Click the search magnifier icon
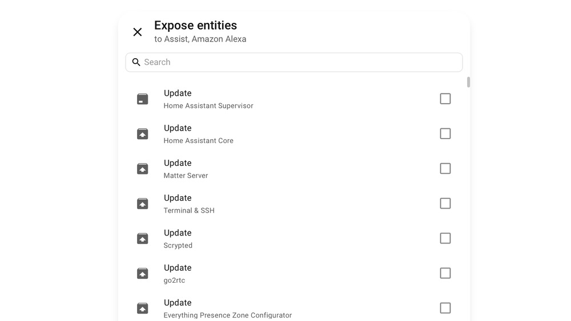 [x=136, y=62]
